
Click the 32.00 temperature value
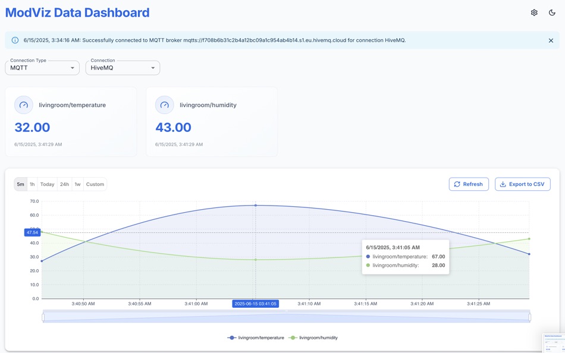point(32,128)
